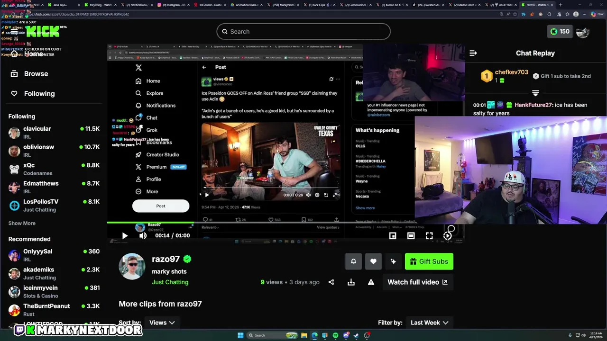Open the Just Chatting category link
The width and height of the screenshot is (607, 341).
point(170,282)
